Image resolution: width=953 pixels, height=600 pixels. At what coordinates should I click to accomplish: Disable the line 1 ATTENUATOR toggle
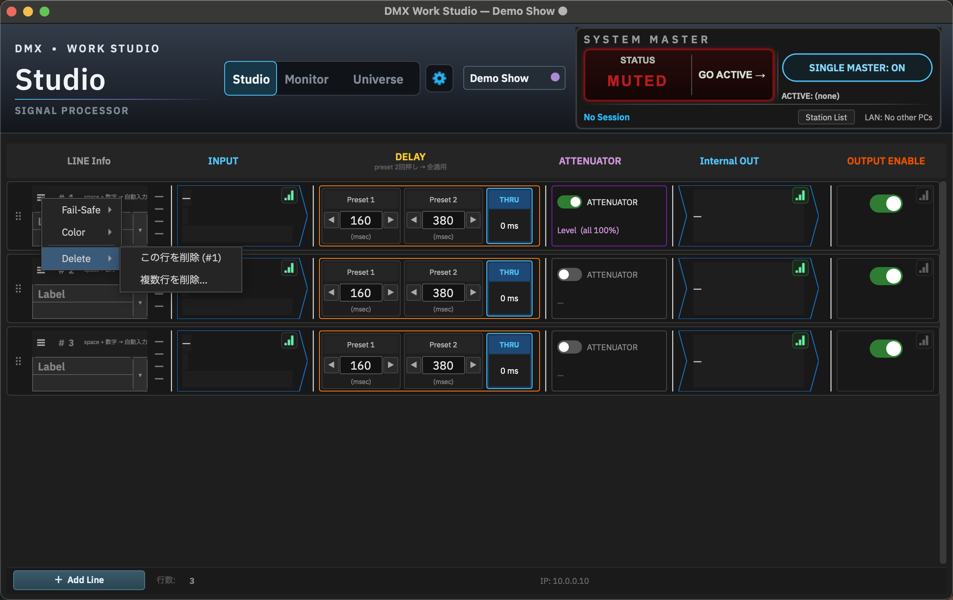click(569, 202)
